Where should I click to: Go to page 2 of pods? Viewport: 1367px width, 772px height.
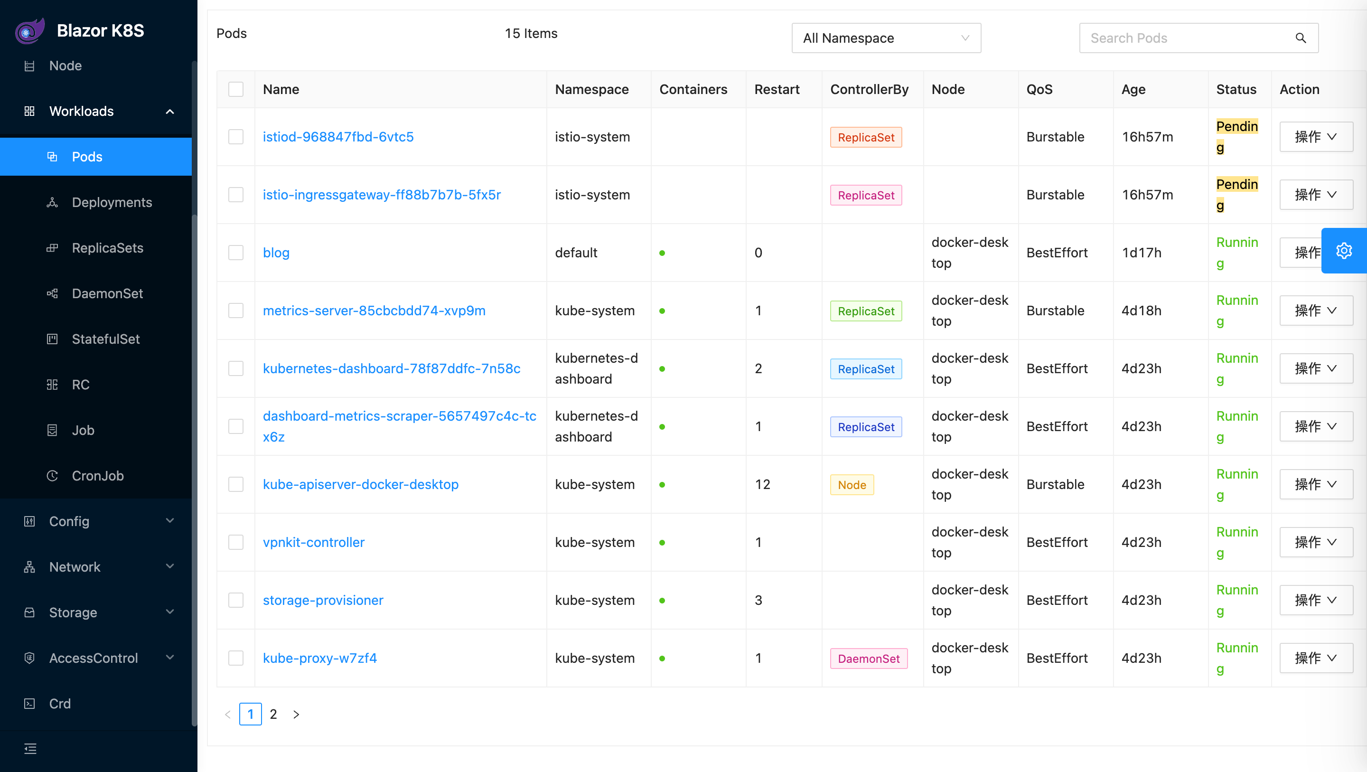(x=273, y=714)
